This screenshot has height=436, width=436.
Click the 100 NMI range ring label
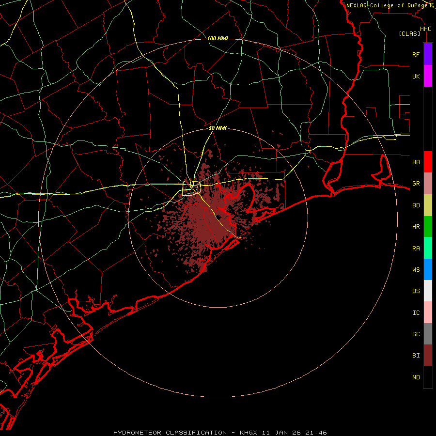[x=218, y=38]
